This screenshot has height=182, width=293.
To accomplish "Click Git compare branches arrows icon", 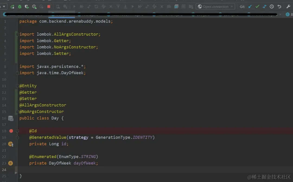I will [265, 7].
